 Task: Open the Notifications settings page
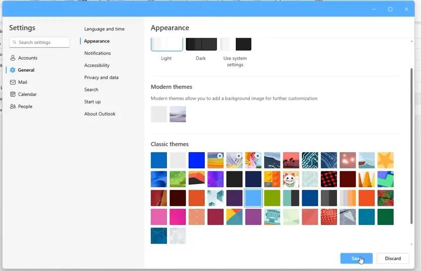(98, 53)
